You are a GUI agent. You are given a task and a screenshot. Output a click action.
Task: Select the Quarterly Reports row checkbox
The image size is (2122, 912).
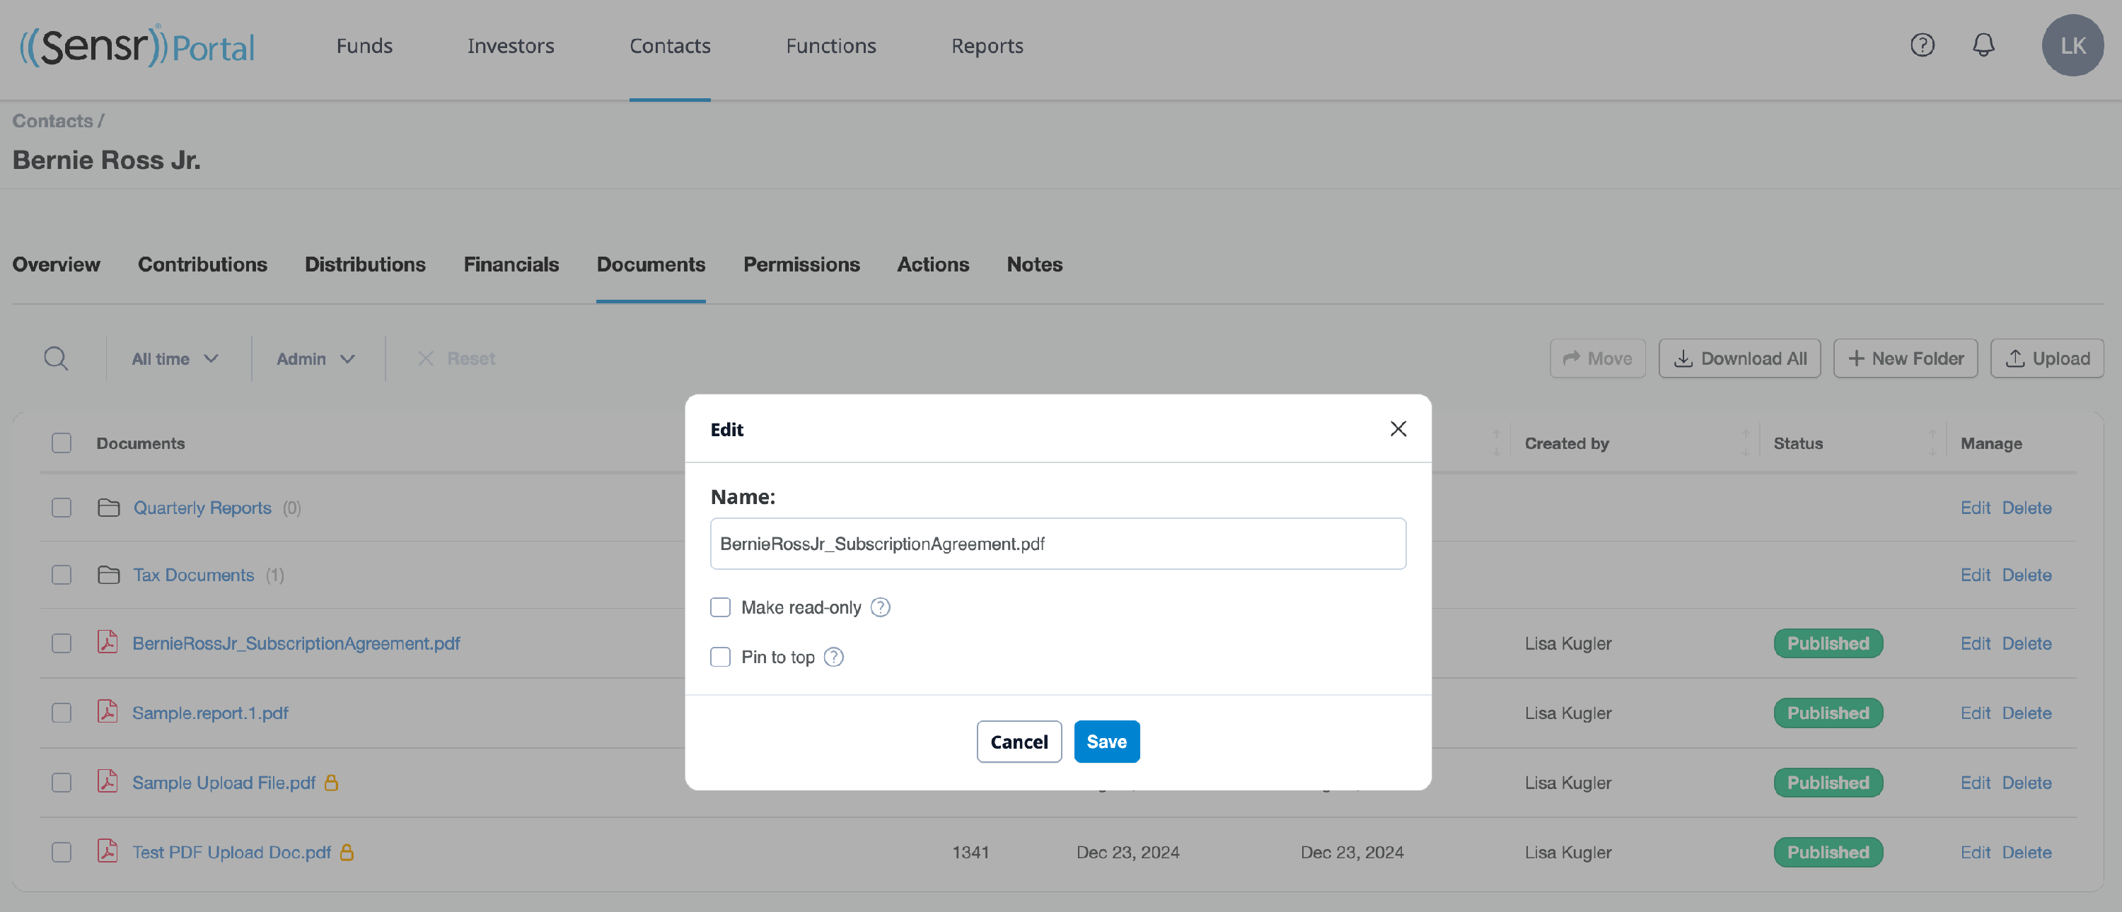pos(62,508)
